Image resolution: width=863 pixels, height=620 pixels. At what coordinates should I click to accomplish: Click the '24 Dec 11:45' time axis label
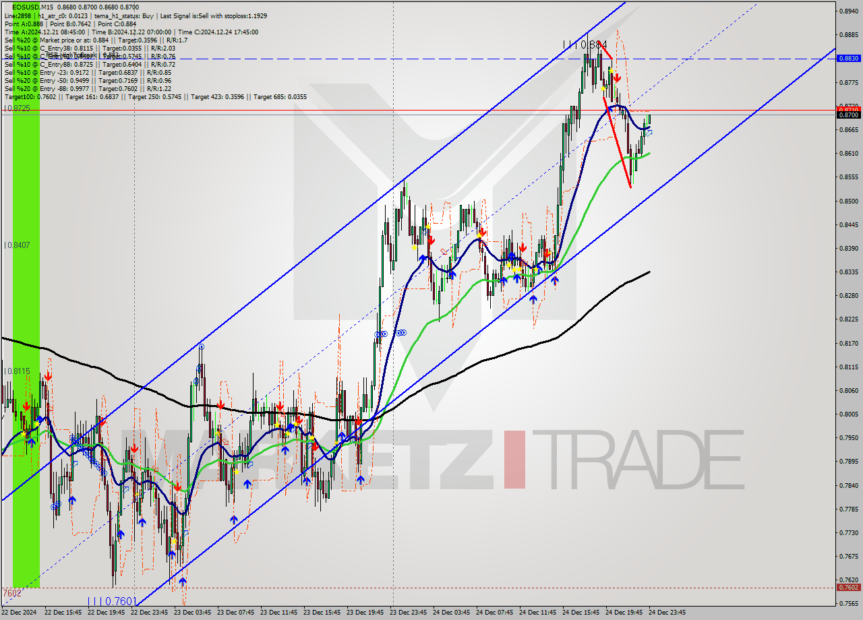pyautogui.click(x=538, y=613)
